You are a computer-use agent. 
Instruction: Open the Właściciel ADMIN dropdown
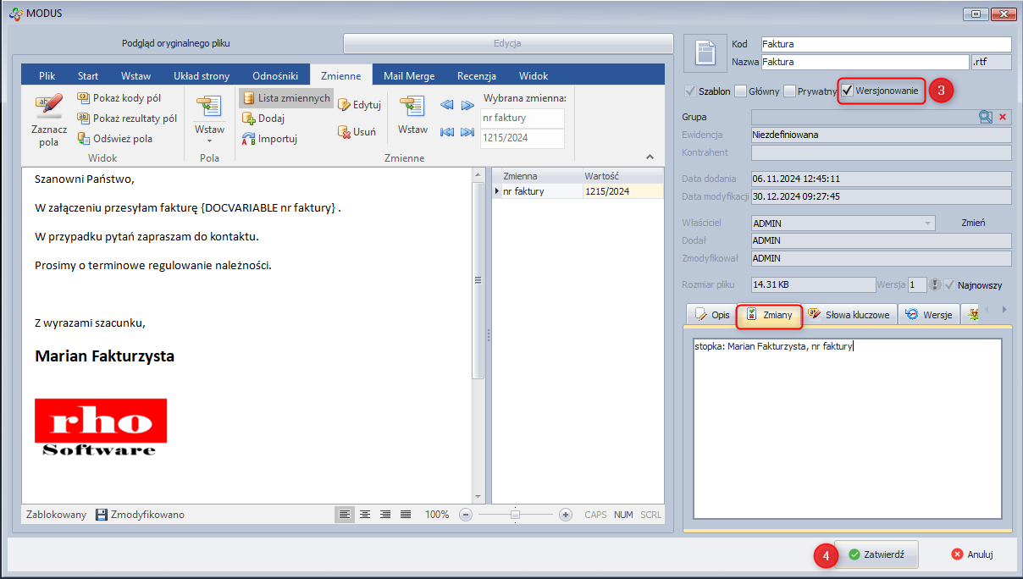[928, 223]
